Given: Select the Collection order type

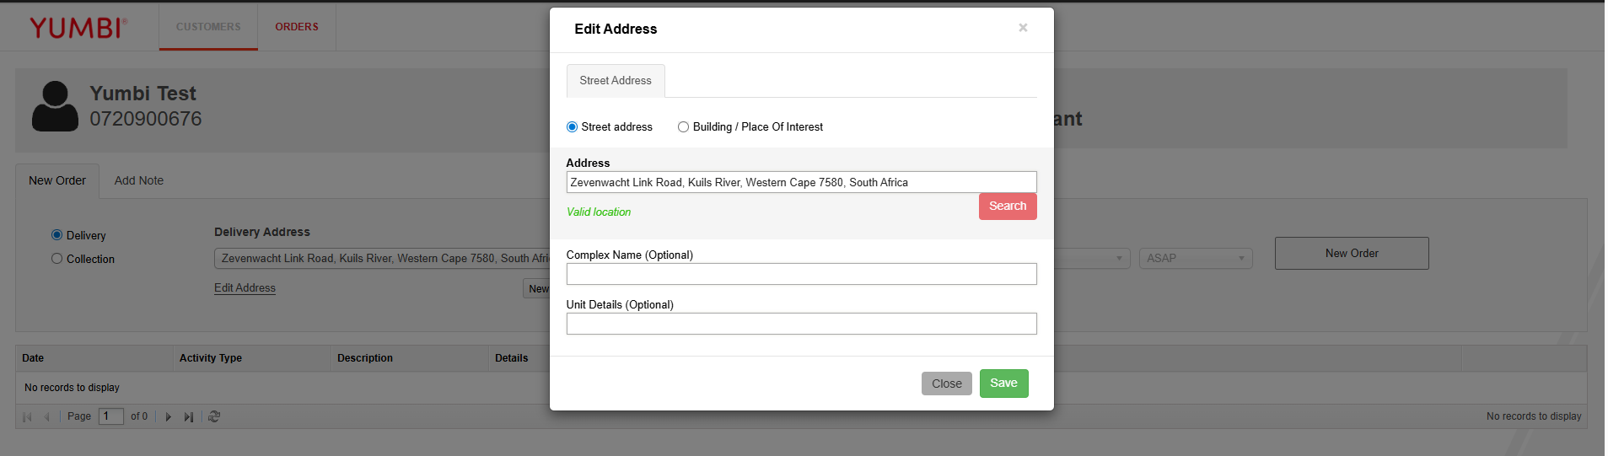Looking at the screenshot, I should point(57,259).
